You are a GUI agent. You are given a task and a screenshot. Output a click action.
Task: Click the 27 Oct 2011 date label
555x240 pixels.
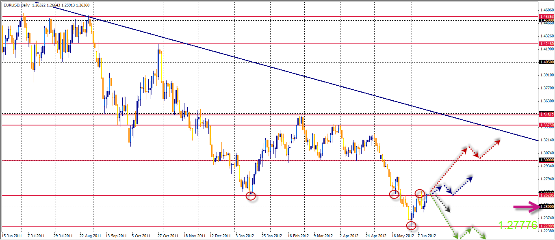coord(168,235)
